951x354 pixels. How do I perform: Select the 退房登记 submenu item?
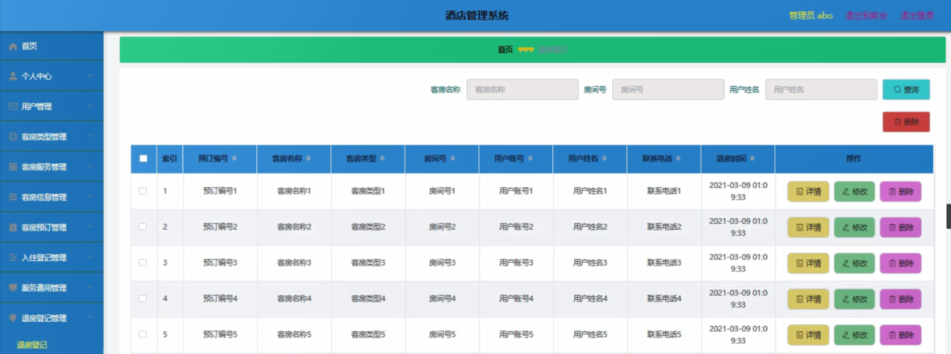pos(32,345)
